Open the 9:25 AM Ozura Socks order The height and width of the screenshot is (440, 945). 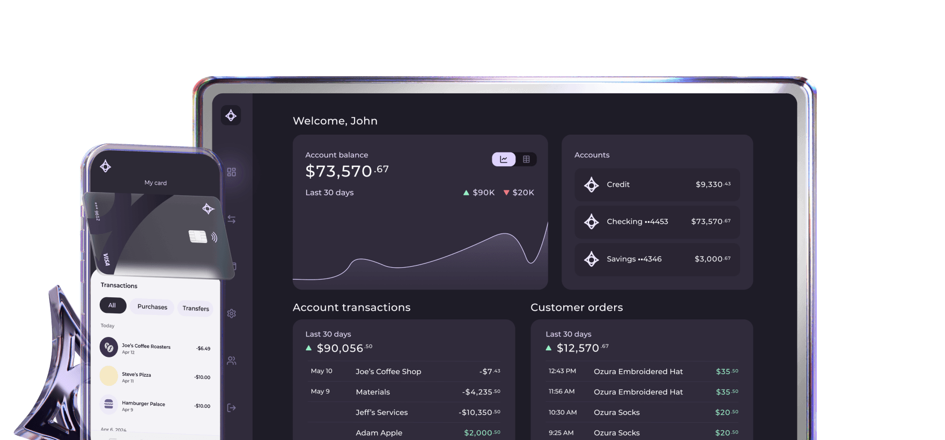643,432
